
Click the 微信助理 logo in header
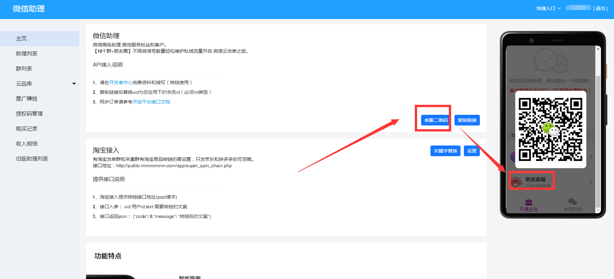pyautogui.click(x=29, y=9)
